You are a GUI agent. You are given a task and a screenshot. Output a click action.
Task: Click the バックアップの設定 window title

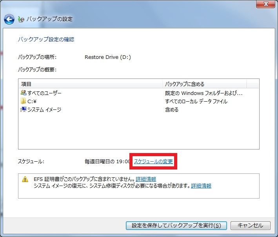[x=49, y=19]
